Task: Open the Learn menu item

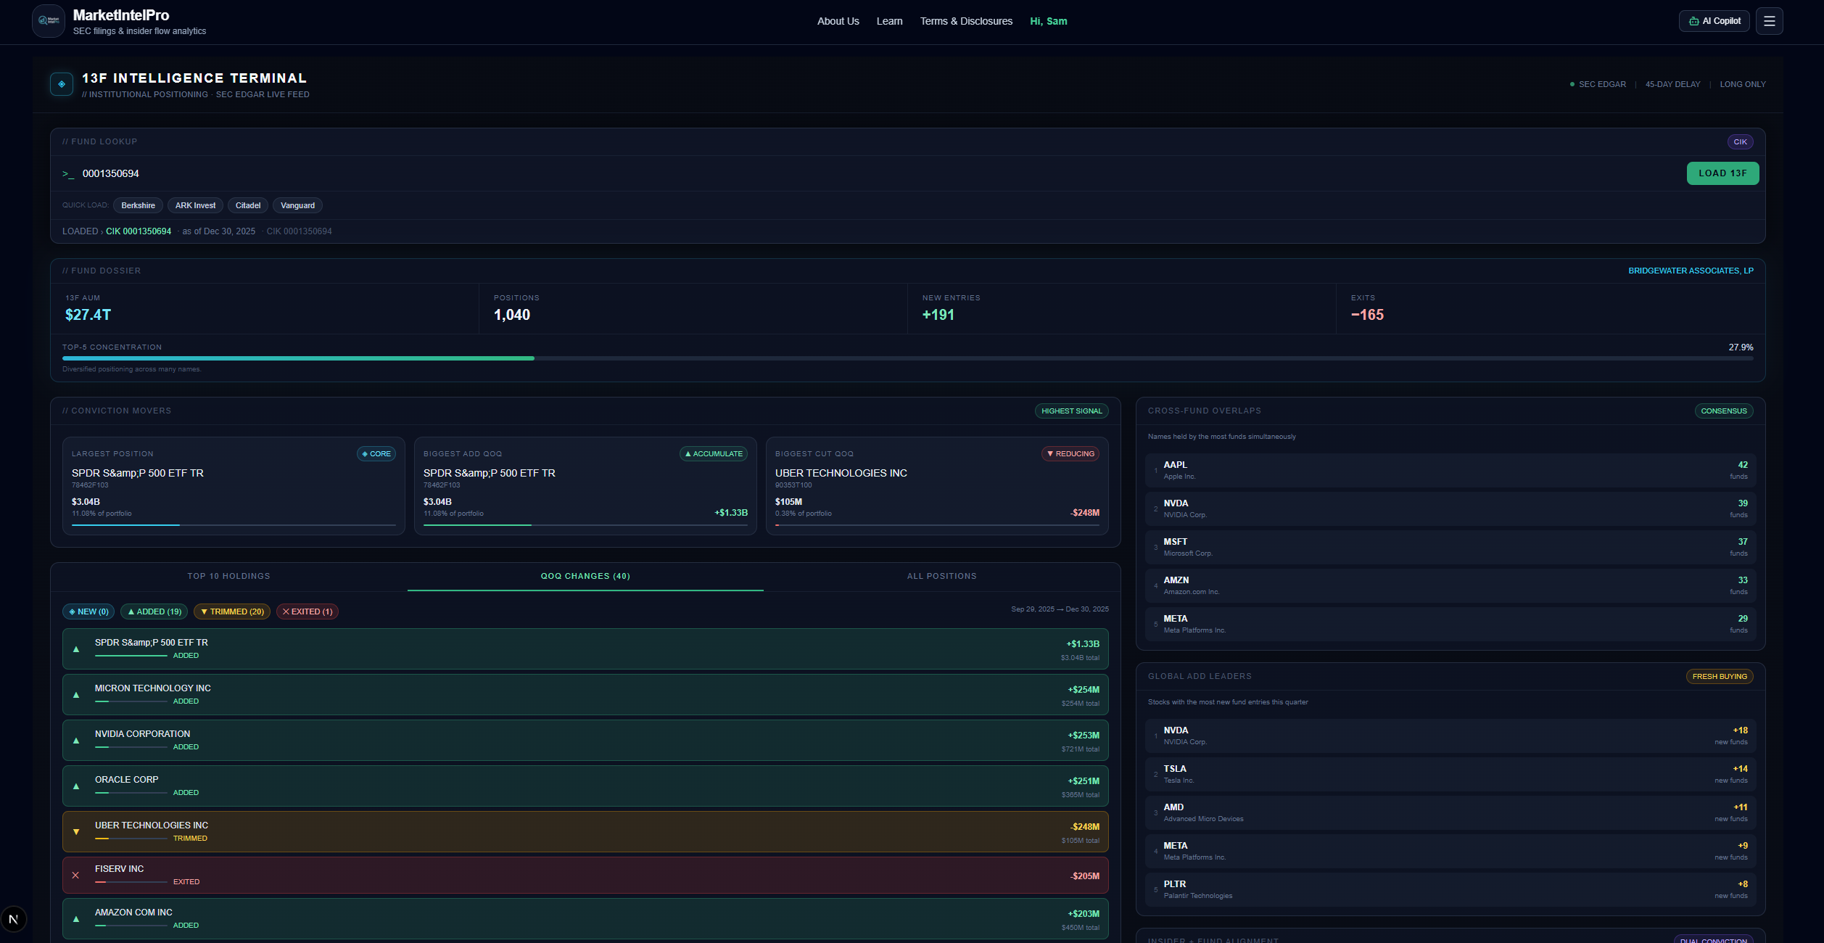Action: (x=889, y=21)
